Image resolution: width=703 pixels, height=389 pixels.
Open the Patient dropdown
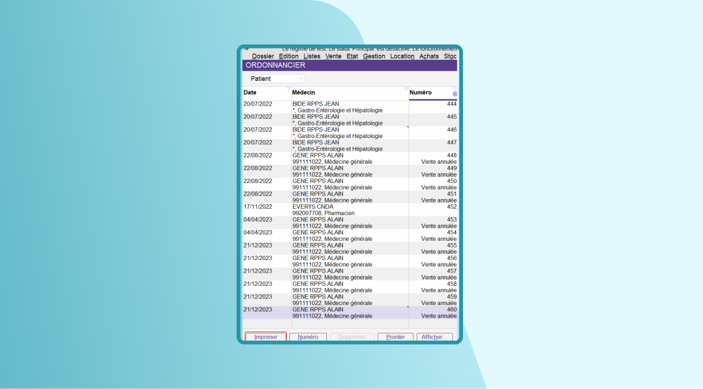pyautogui.click(x=277, y=79)
